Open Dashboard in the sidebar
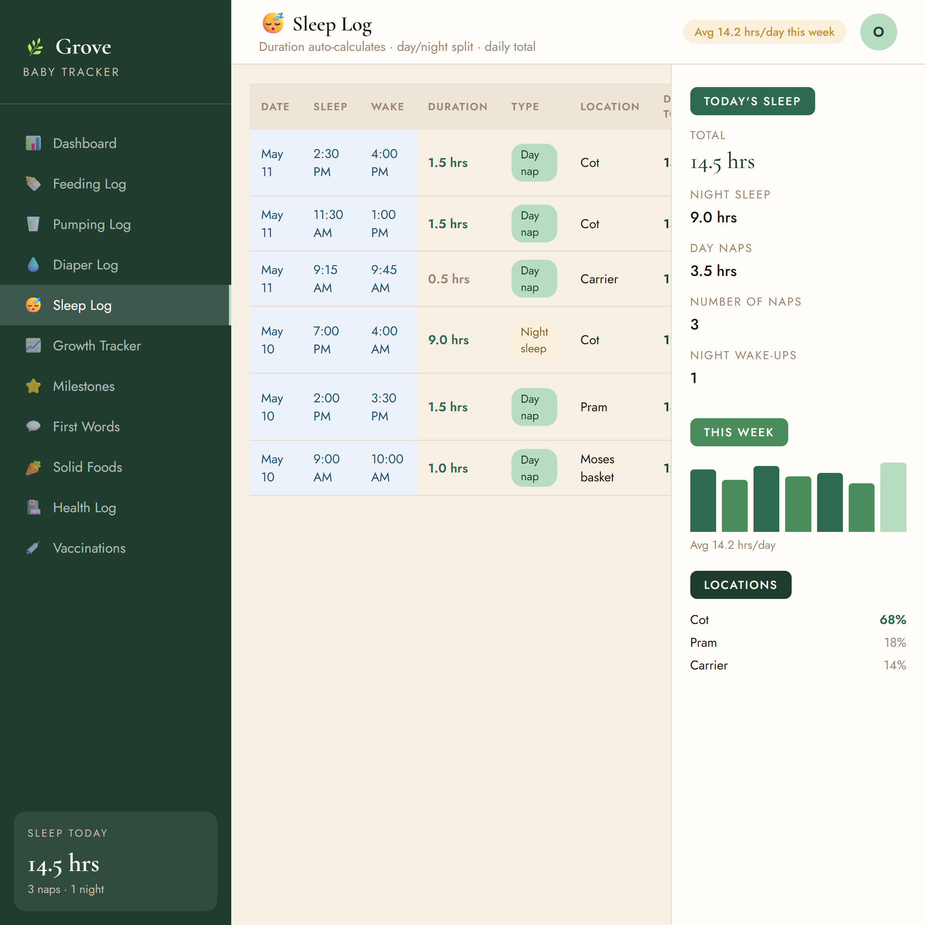 pos(115,143)
